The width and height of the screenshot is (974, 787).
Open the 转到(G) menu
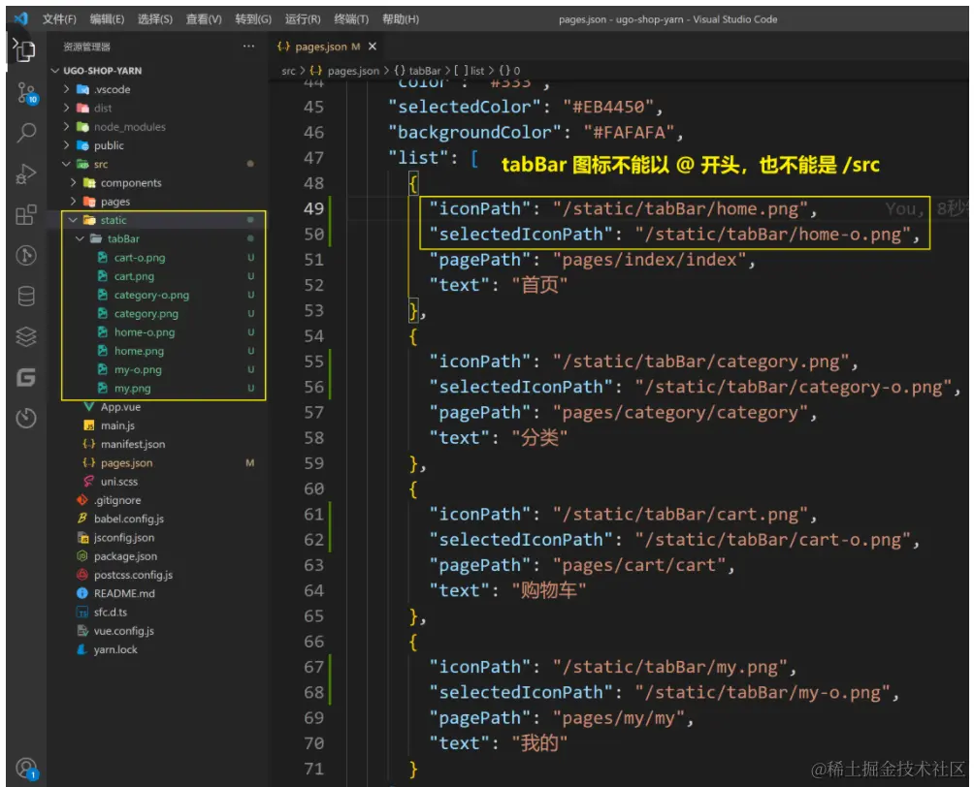point(253,18)
